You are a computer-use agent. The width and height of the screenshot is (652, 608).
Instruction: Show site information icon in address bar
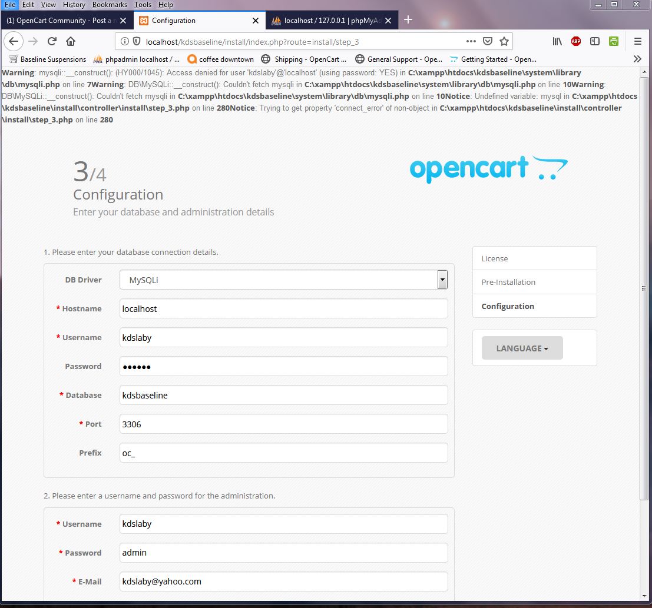click(x=124, y=42)
